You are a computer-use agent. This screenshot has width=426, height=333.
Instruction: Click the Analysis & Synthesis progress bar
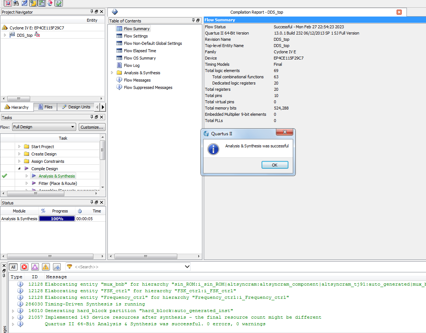(x=57, y=219)
